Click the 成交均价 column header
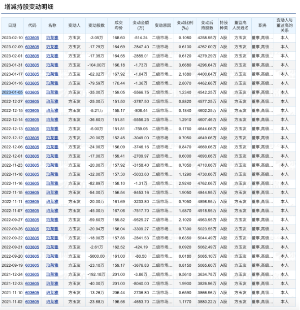Screen dimensions: 300x310 click(118, 25)
